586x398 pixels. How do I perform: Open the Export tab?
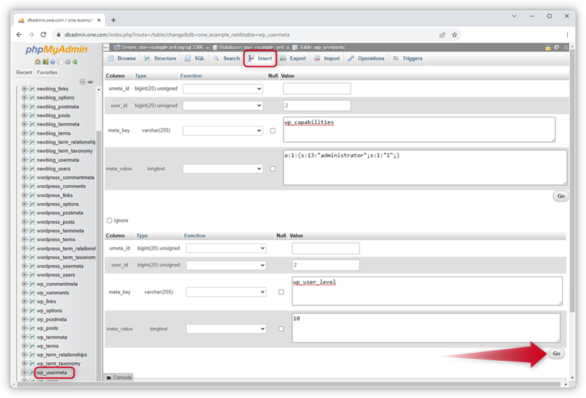coord(293,59)
